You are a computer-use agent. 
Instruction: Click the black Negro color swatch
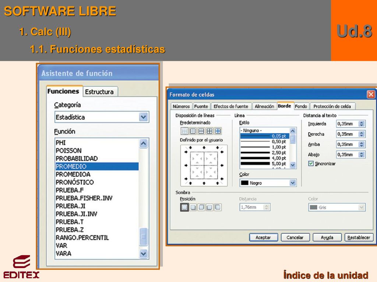point(244,183)
